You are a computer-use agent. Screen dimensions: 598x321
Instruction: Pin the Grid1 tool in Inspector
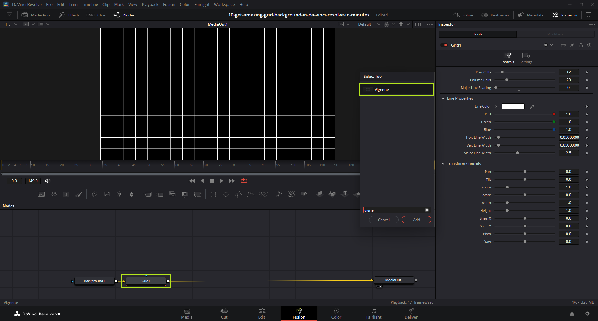572,45
